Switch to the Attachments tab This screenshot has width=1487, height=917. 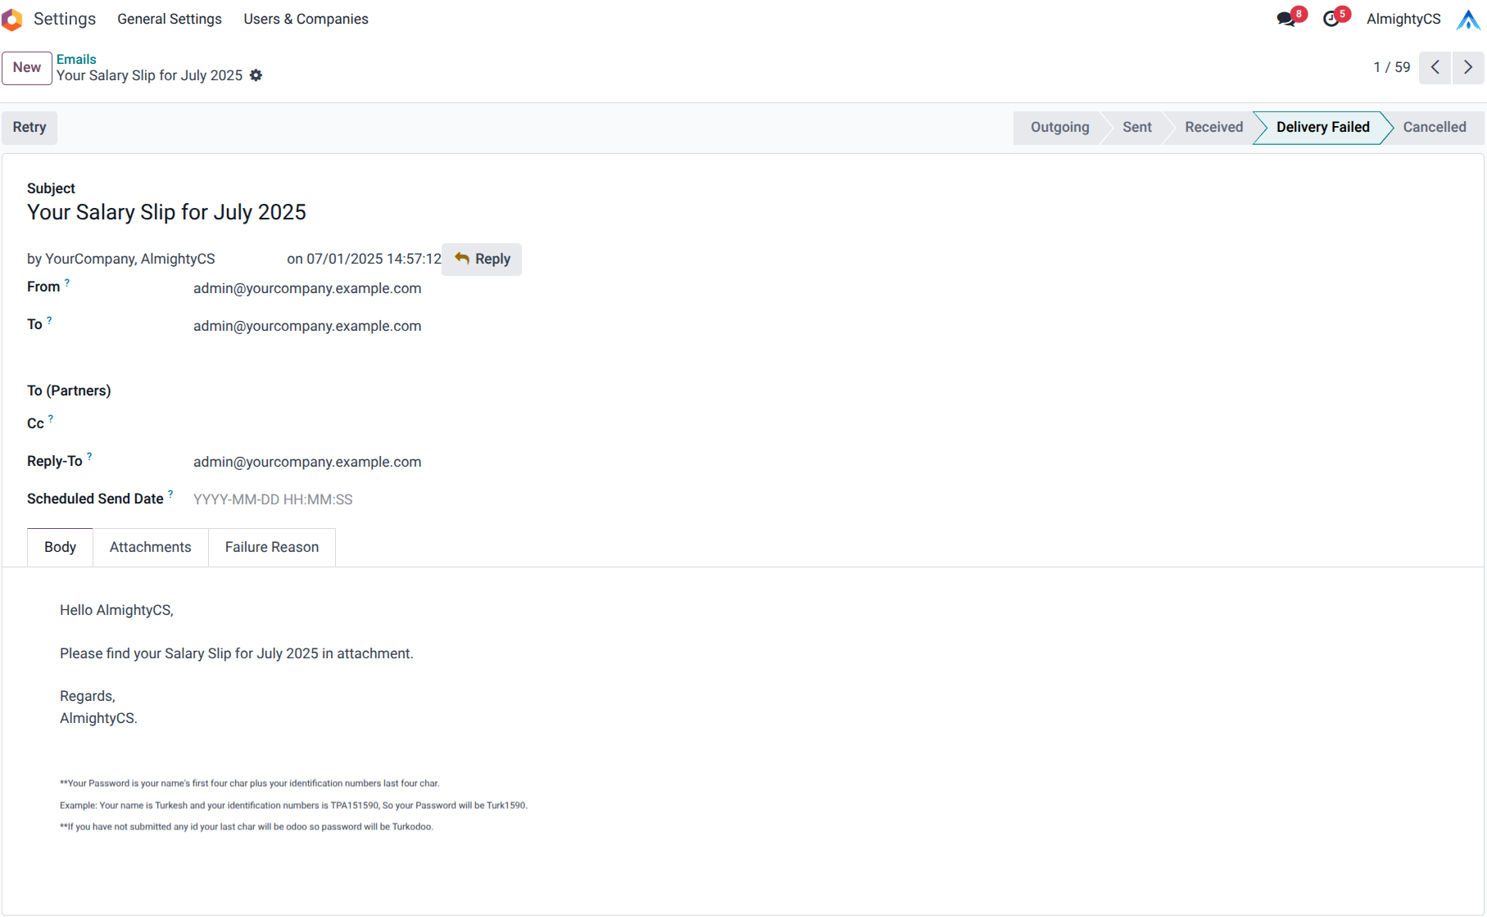pyautogui.click(x=151, y=547)
